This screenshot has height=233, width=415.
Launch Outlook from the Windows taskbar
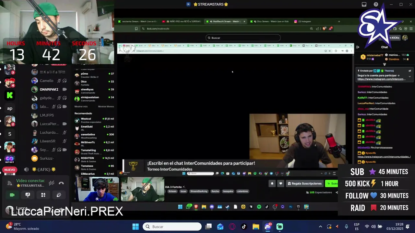point(220,227)
